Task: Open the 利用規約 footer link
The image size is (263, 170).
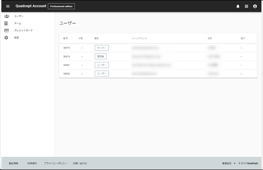Action: click(32, 163)
